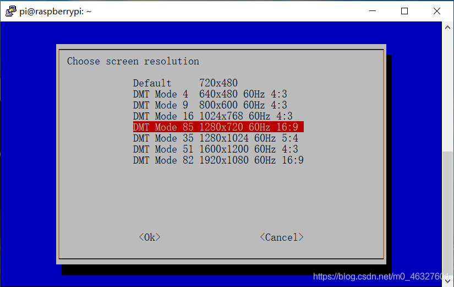The width and height of the screenshot is (454, 287).
Task: Pick DMT Mode 16 1024x768
Action: tap(213, 116)
